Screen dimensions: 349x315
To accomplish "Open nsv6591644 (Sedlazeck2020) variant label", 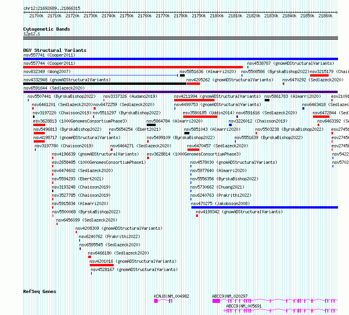I will point(54,88).
